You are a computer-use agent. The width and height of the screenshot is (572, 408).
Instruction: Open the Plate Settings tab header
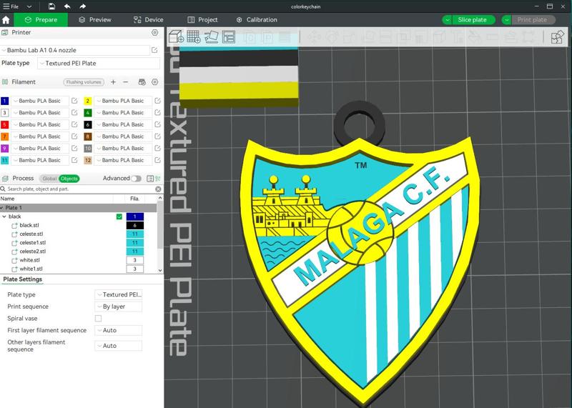[23, 279]
